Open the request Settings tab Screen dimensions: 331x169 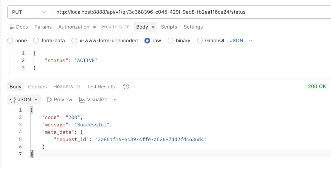point(193,27)
